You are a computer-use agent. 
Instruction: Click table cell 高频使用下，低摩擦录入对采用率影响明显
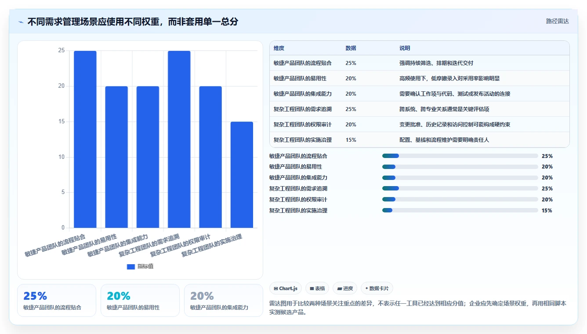pyautogui.click(x=449, y=79)
